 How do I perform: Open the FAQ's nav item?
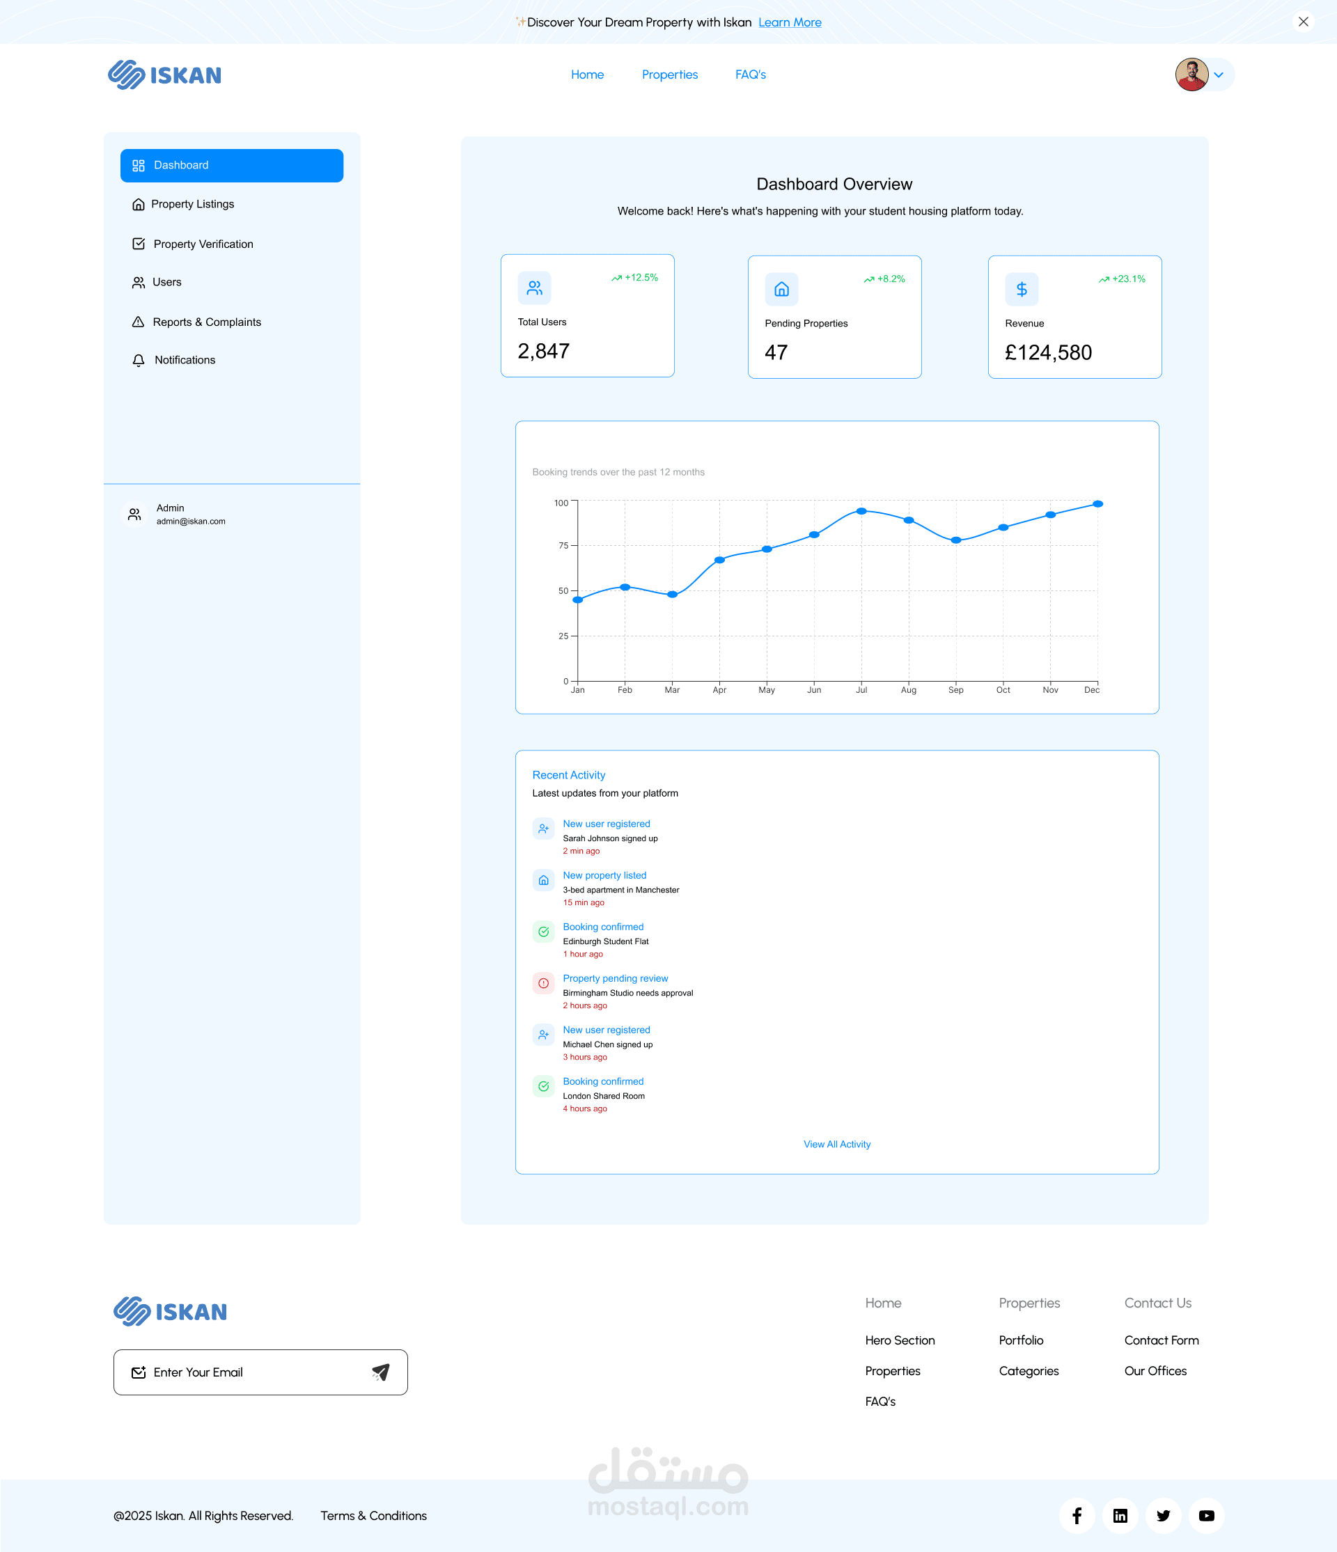tap(751, 75)
